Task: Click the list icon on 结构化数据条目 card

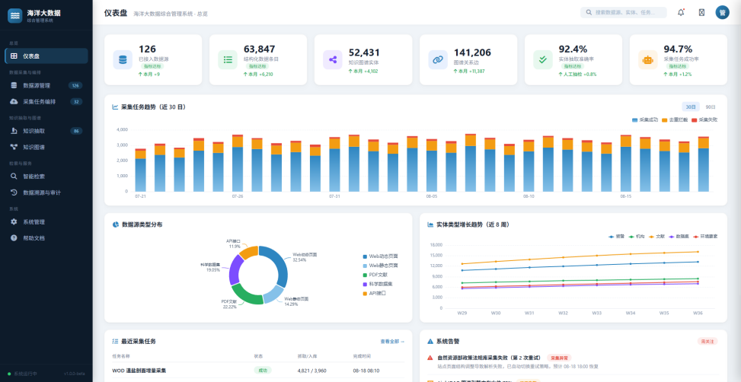Action: pos(228,59)
